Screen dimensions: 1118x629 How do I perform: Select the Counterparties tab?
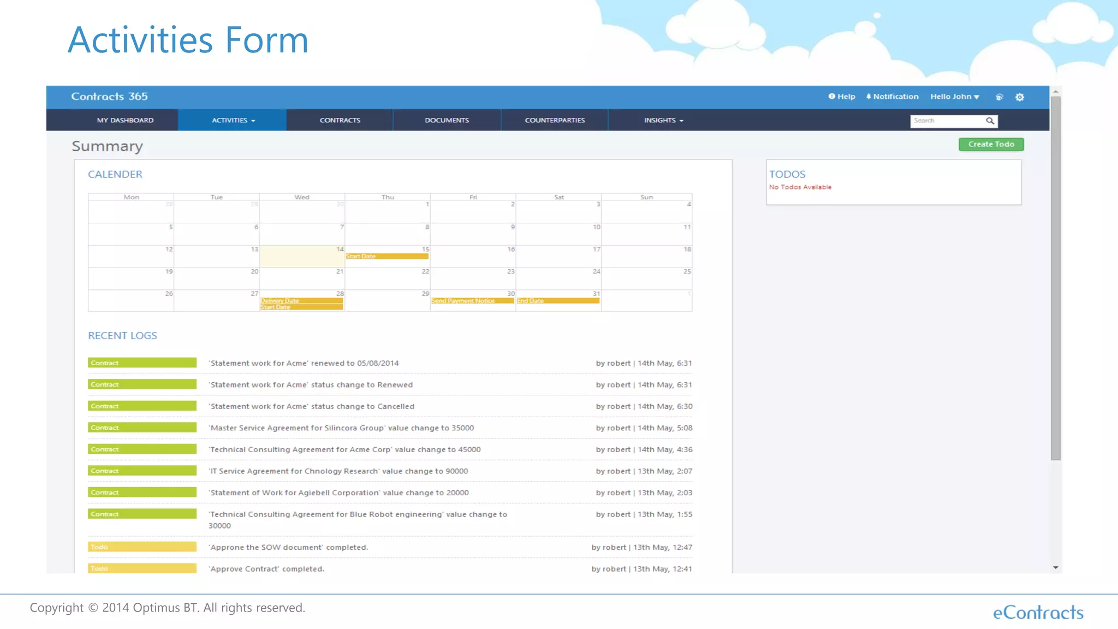point(555,120)
